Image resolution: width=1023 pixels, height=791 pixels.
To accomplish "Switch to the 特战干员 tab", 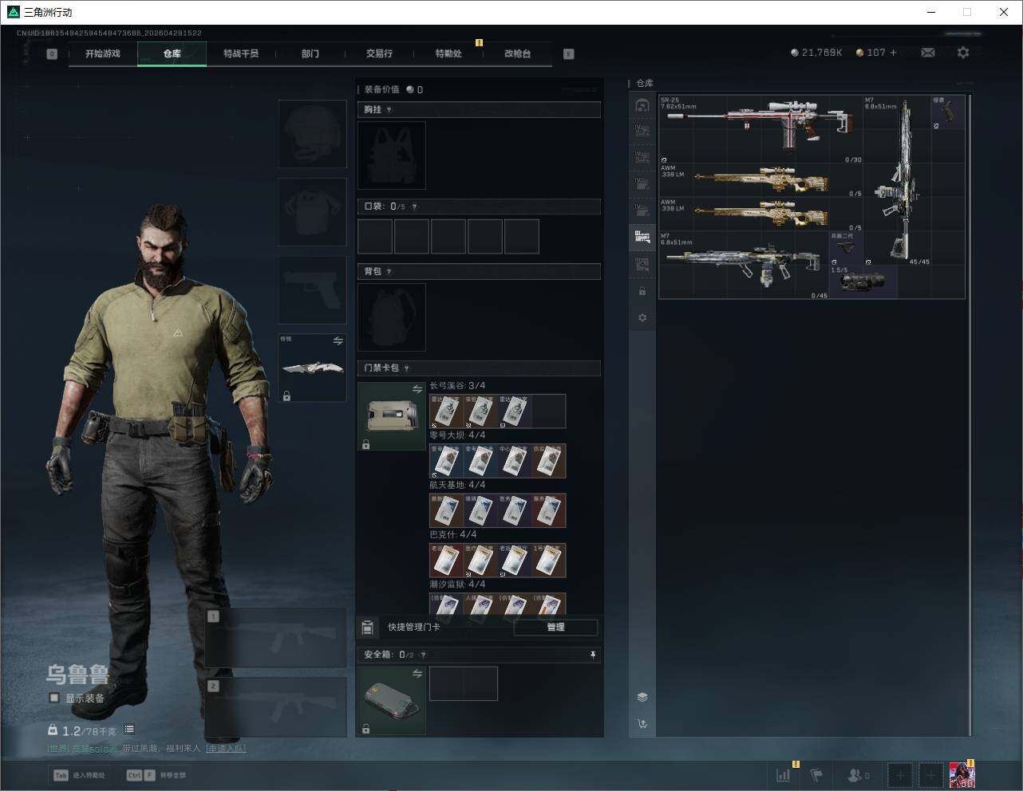I will pos(241,53).
